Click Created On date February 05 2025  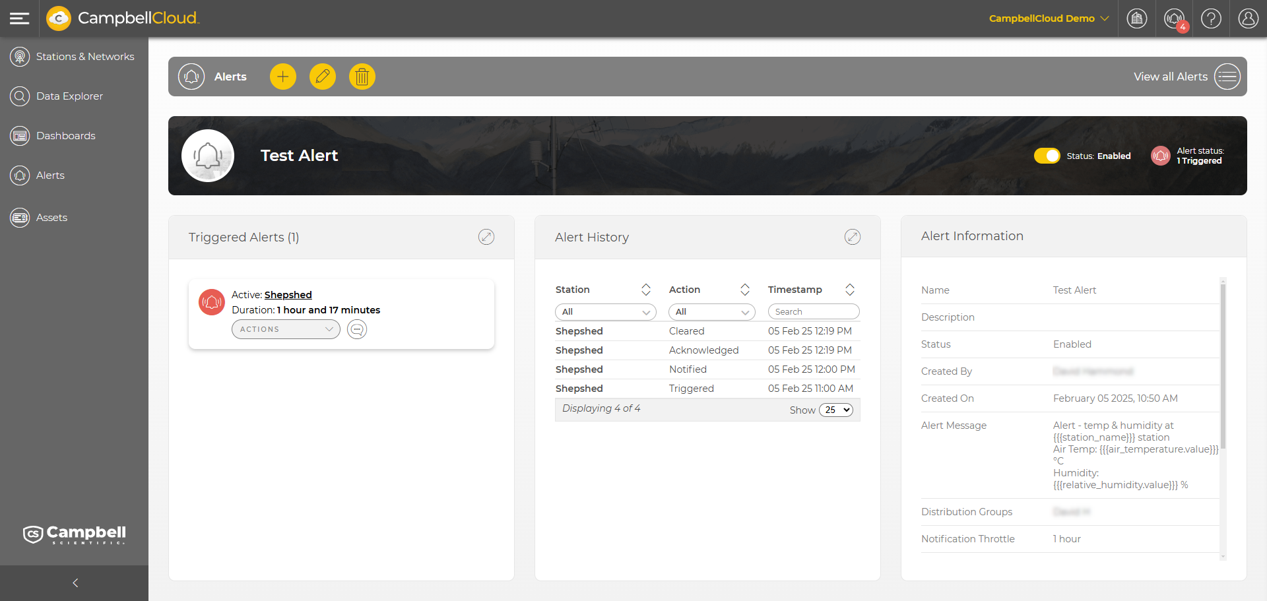(x=1115, y=398)
